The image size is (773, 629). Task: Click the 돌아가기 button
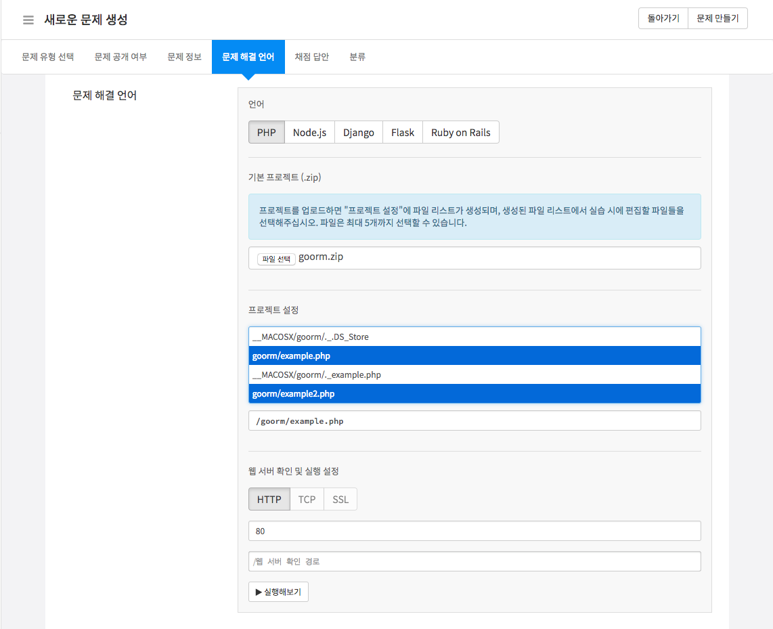pyautogui.click(x=663, y=19)
